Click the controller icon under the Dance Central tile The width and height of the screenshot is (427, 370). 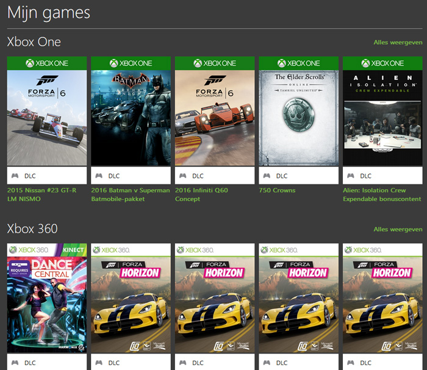click(15, 363)
